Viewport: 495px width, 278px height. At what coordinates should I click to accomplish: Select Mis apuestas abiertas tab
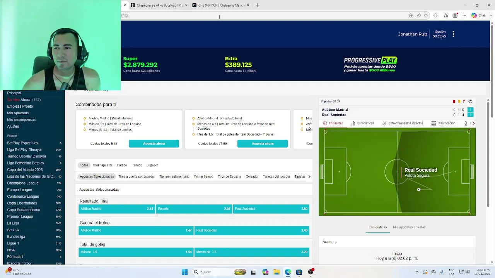click(x=409, y=227)
